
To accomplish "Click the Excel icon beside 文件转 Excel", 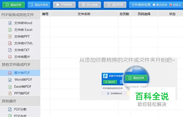I will [x=10, y=30].
